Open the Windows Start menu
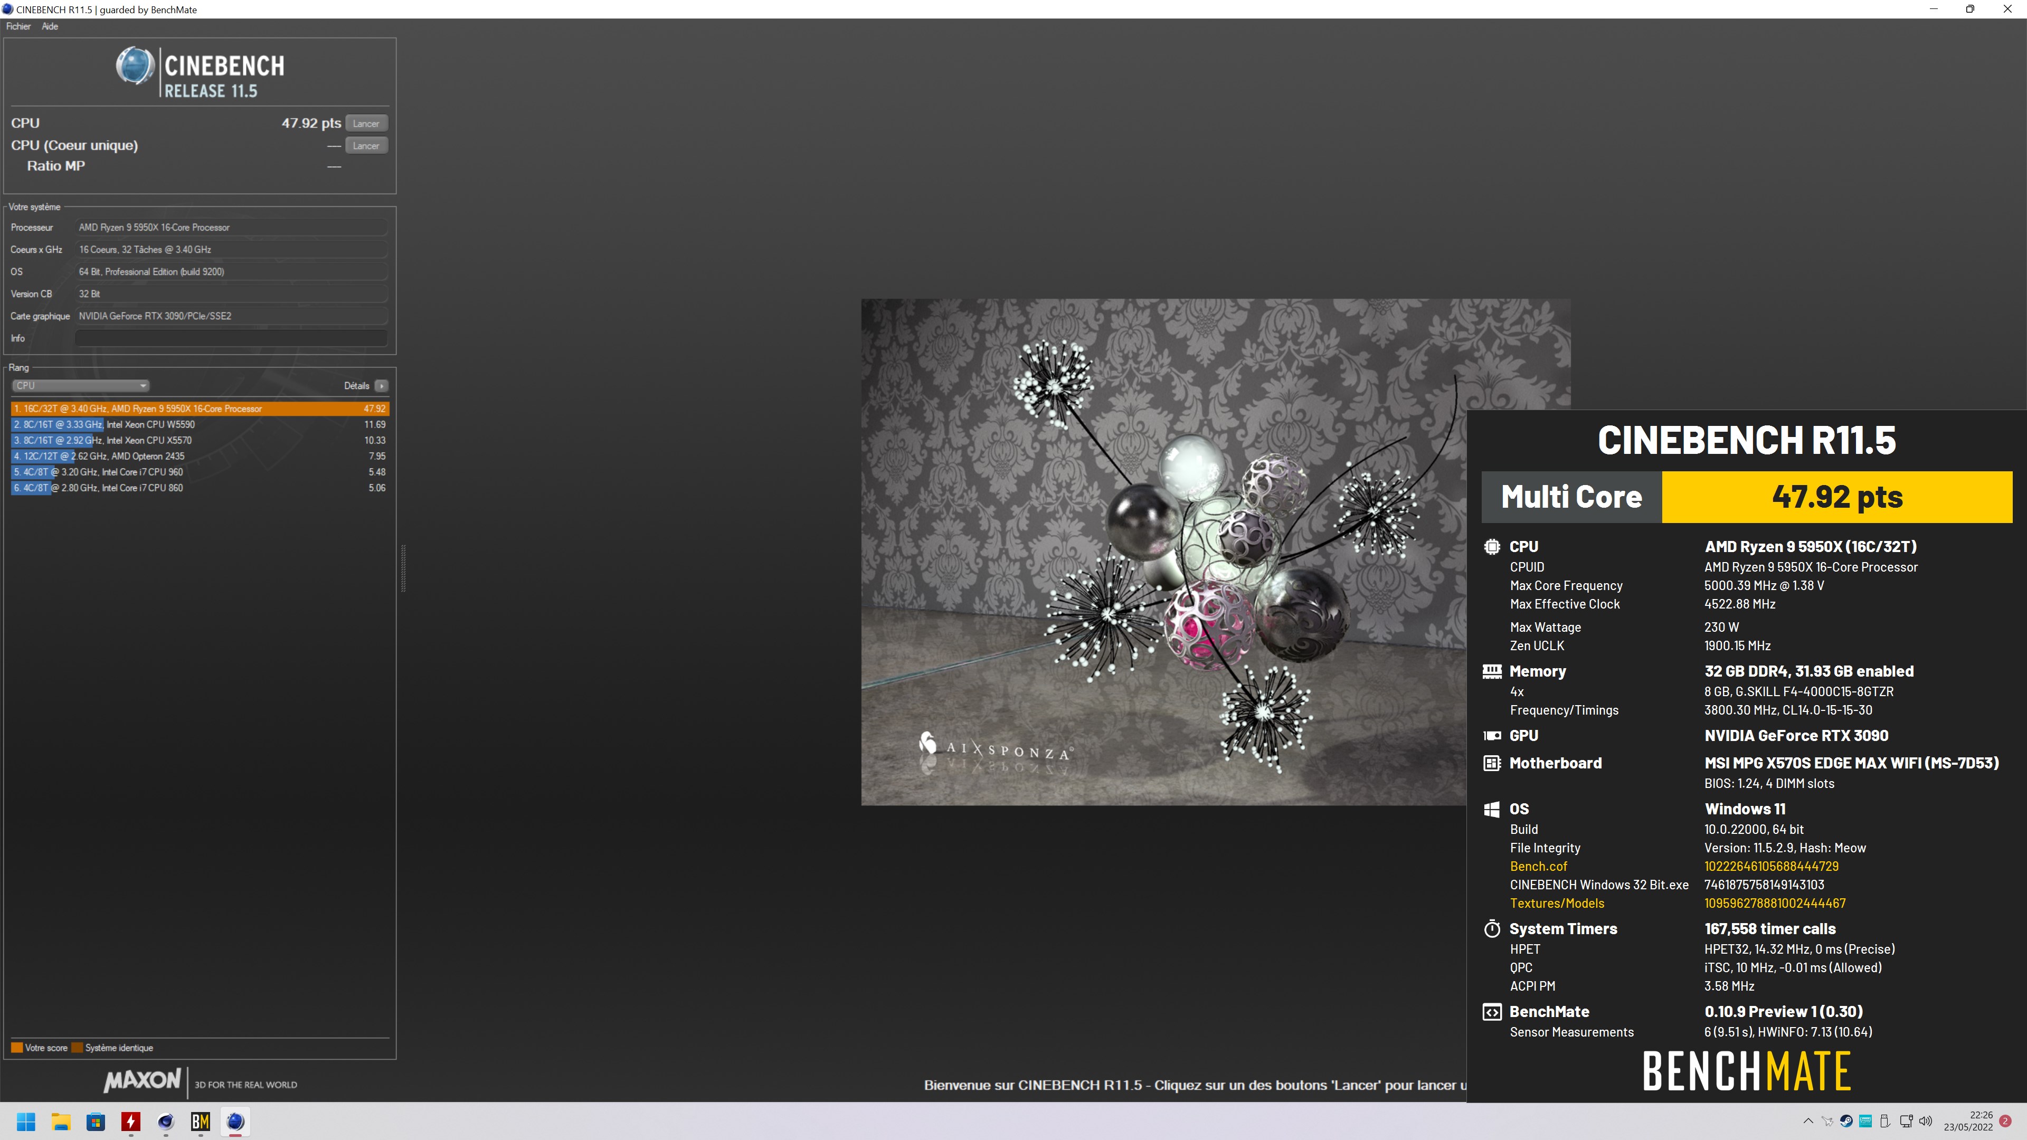This screenshot has height=1140, width=2027. [26, 1122]
